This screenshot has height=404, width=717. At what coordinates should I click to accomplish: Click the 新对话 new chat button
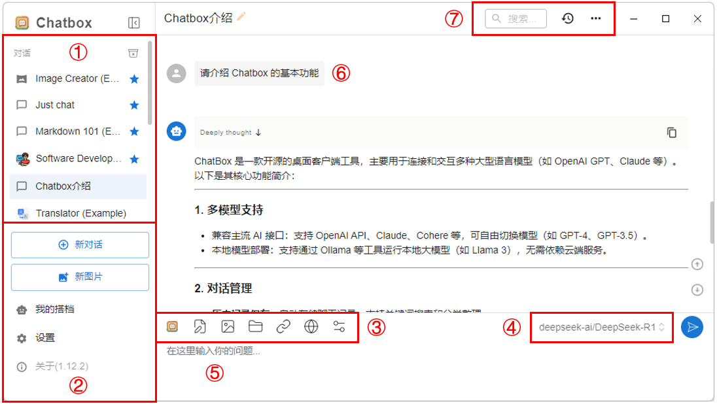pos(80,245)
